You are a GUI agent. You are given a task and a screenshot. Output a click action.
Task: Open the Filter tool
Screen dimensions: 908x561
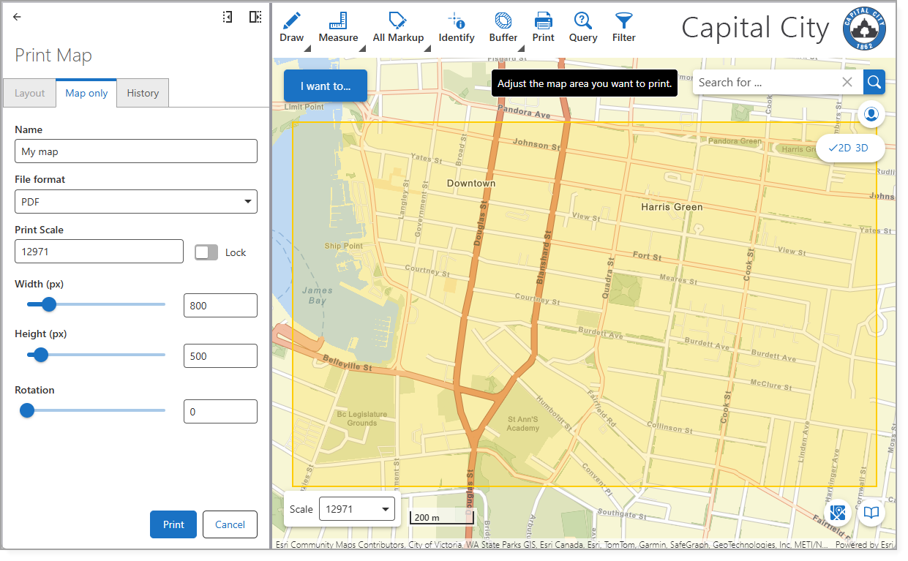[x=624, y=27]
